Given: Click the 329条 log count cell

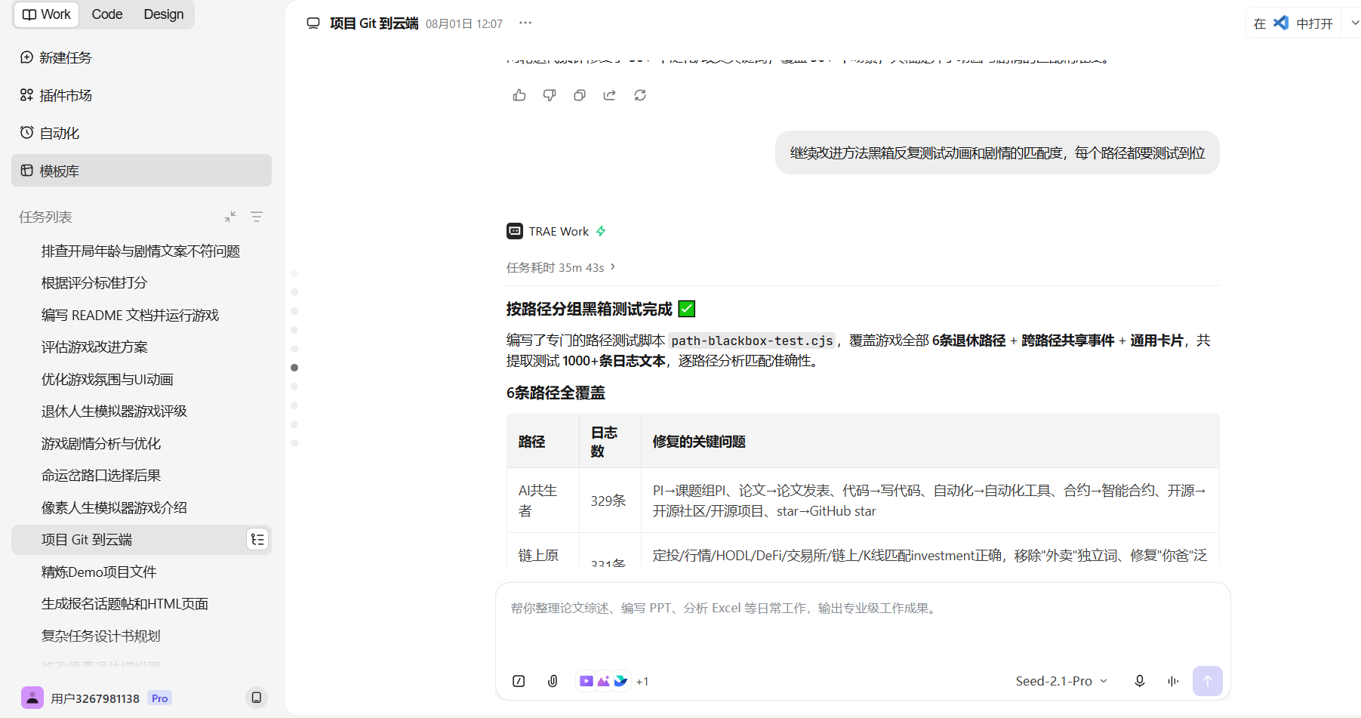Looking at the screenshot, I should click(x=608, y=501).
